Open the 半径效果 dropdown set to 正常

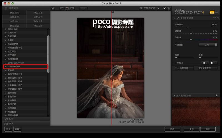[x=208, y=45]
